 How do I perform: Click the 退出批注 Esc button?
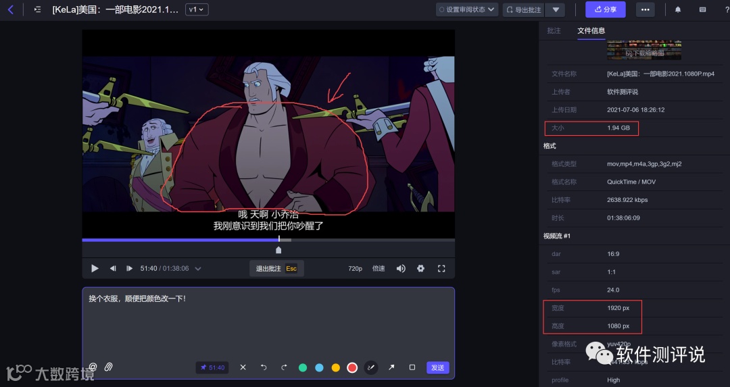276,268
